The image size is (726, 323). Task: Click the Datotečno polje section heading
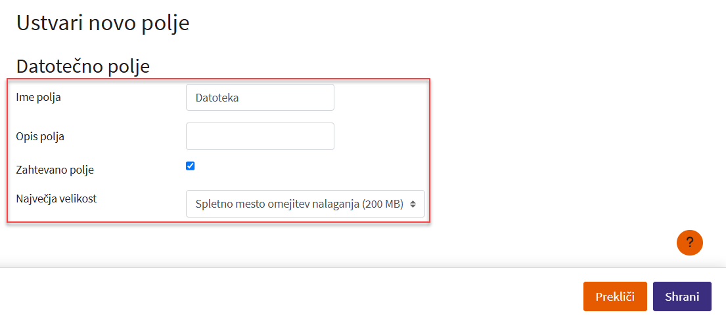[x=83, y=66]
